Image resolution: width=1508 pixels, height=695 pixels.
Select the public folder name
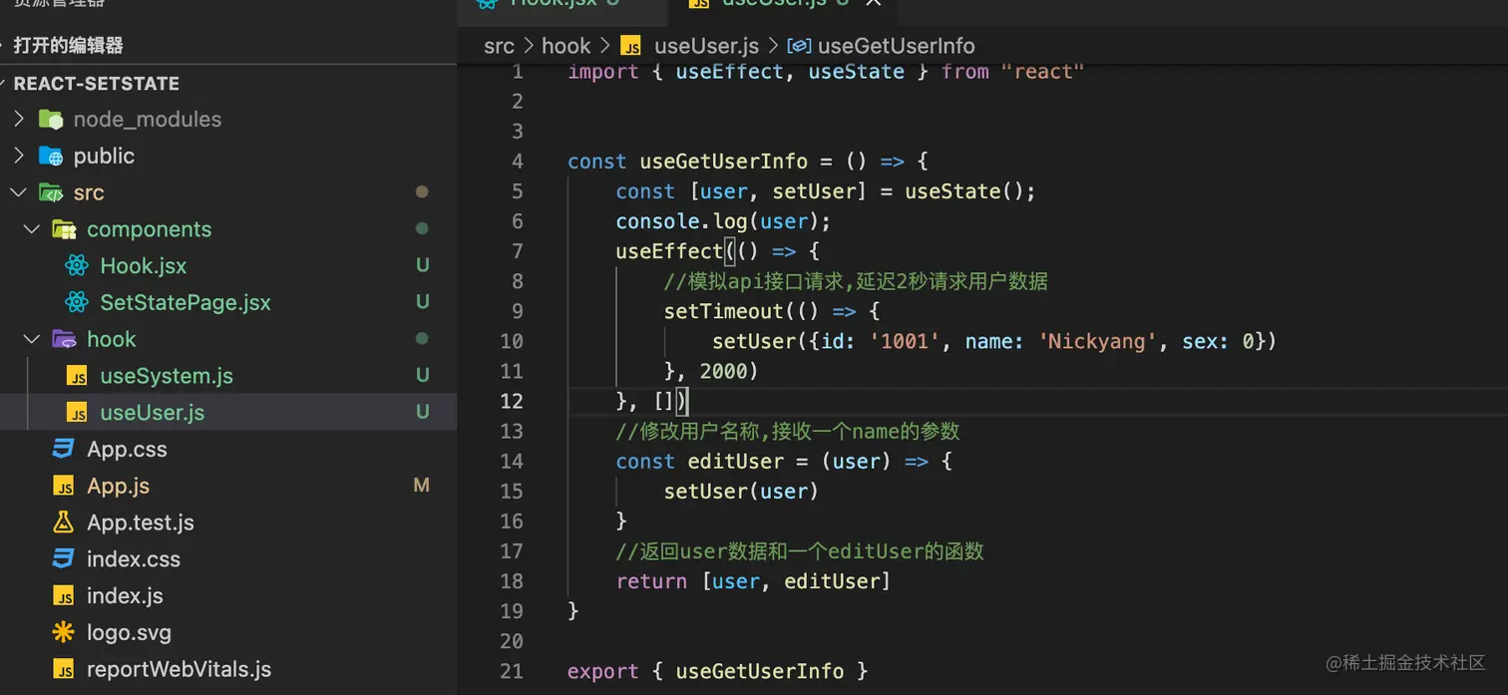point(104,157)
